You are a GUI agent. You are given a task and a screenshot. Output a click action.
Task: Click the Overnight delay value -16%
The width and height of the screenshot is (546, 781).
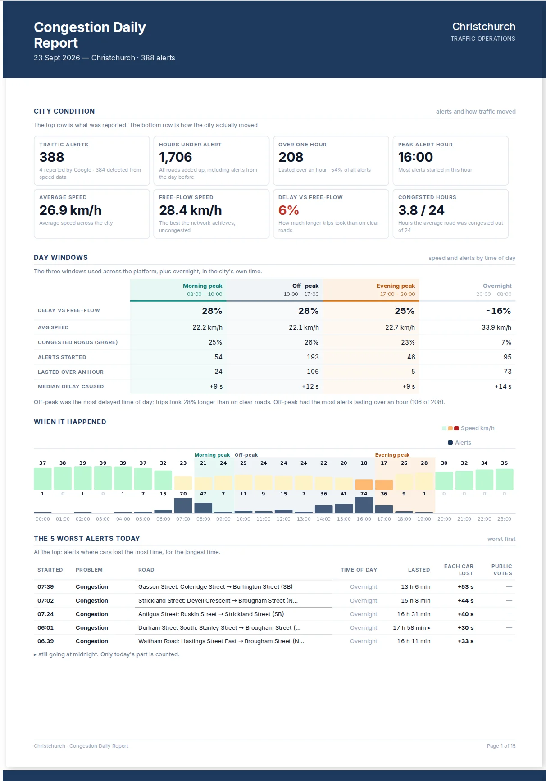[x=498, y=311]
